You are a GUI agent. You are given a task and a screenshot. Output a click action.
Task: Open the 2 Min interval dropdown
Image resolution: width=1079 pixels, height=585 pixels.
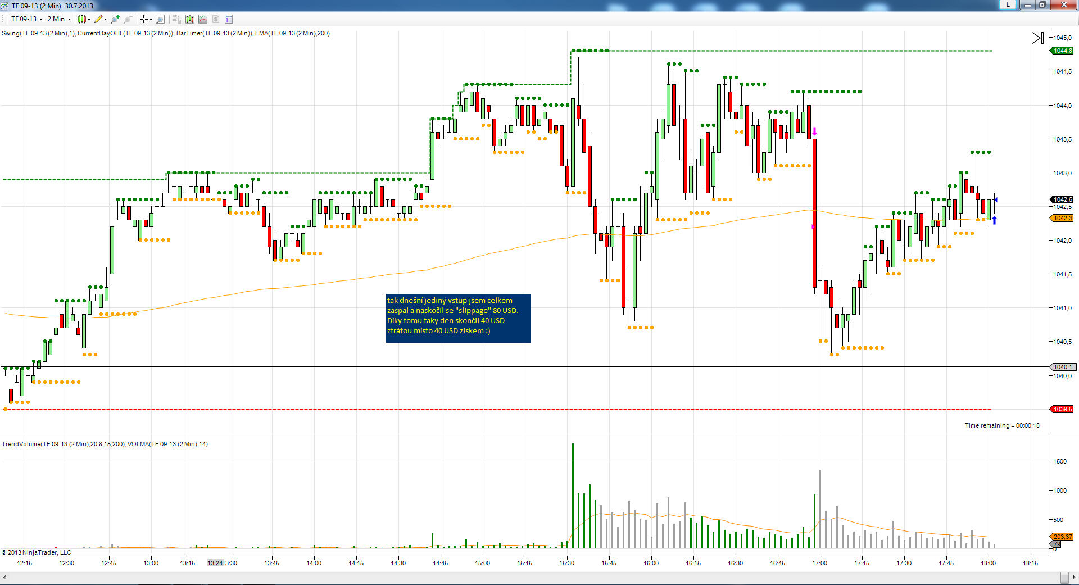point(59,19)
